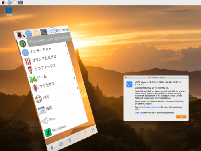Screen dimensions: 201x151
Task: Open the realvnc.com link in About dialog
Action: click(150, 107)
